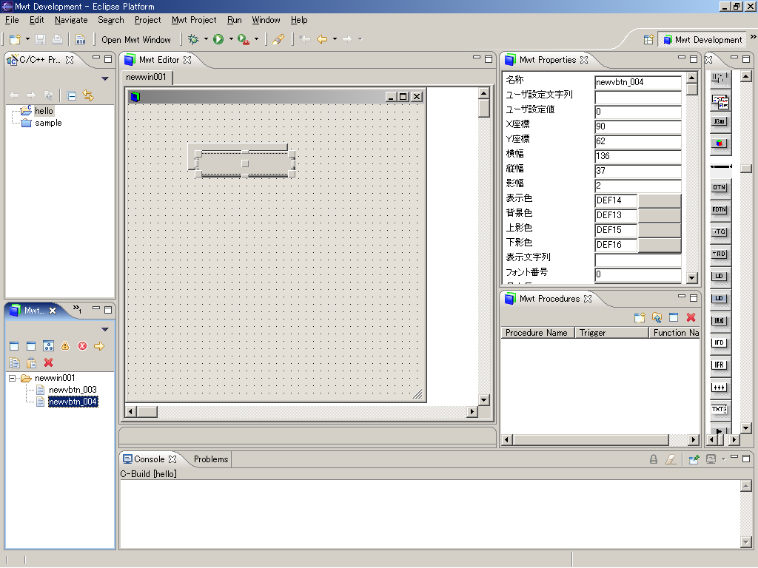Image resolution: width=758 pixels, height=568 pixels.
Task: Select the TG widget in the palette
Action: pyautogui.click(x=720, y=231)
